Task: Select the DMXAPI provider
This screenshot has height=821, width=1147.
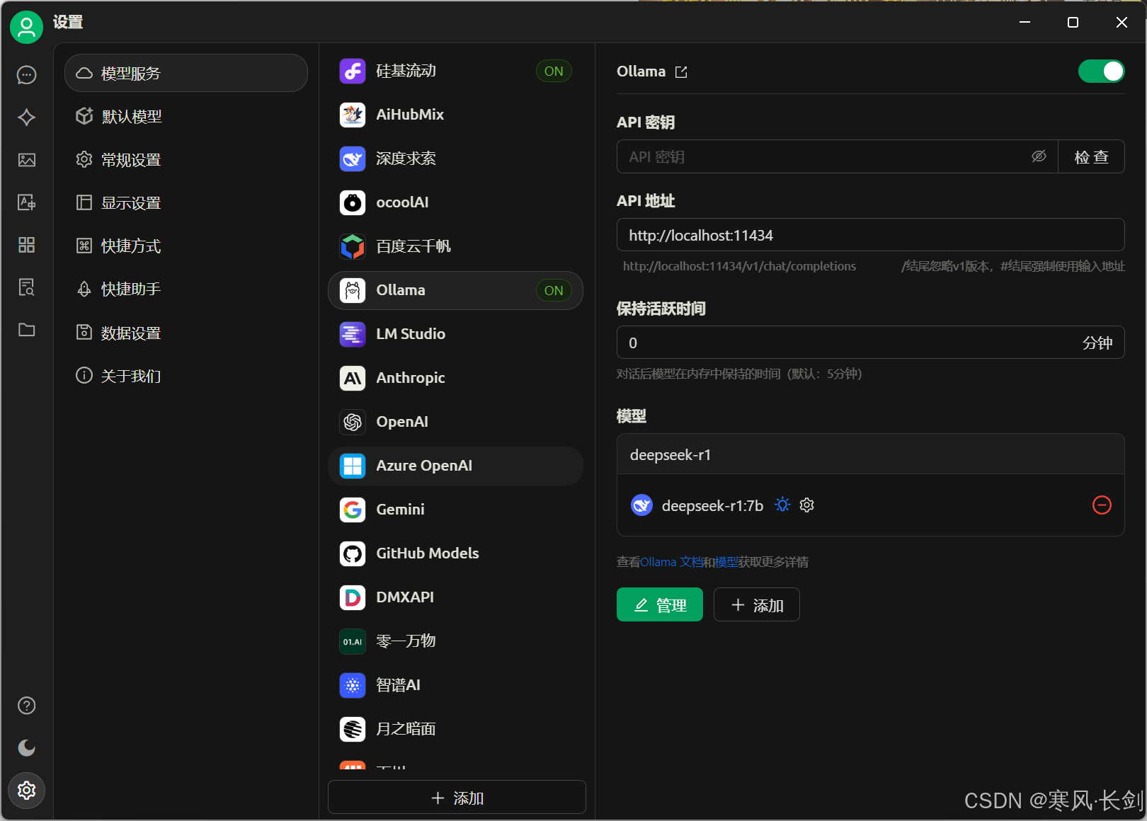Action: pos(455,597)
